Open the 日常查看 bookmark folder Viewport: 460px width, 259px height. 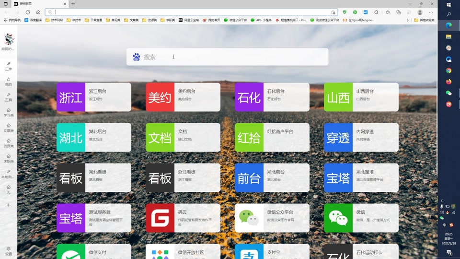pyautogui.click(x=93, y=20)
